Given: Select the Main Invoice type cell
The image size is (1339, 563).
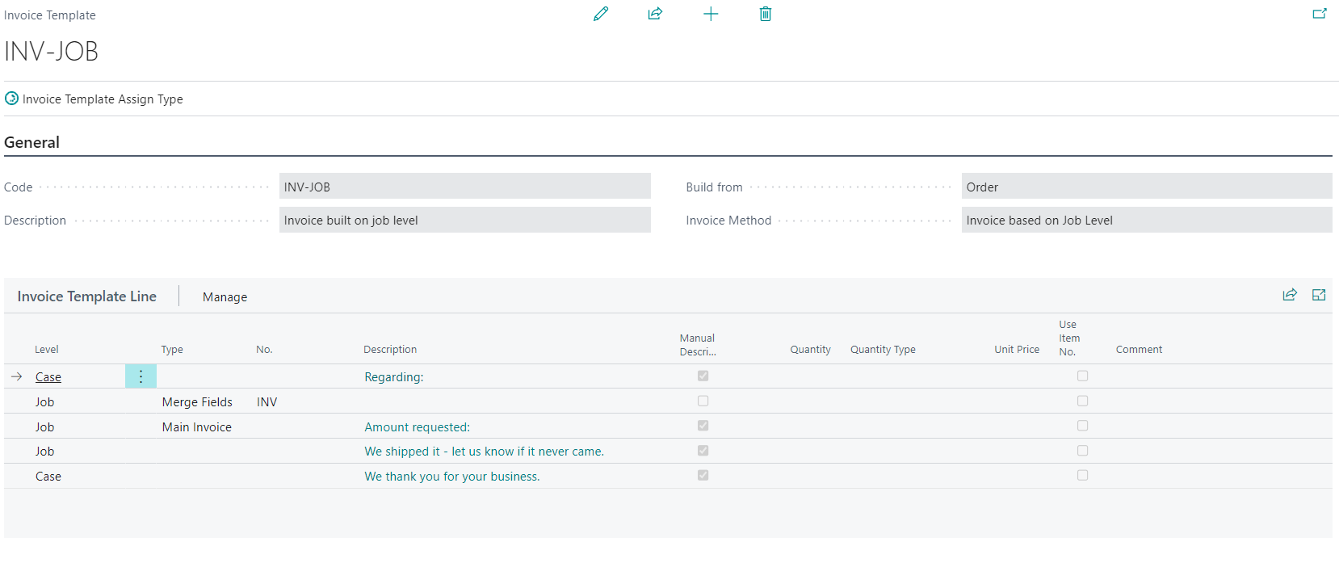Looking at the screenshot, I should pos(197,427).
